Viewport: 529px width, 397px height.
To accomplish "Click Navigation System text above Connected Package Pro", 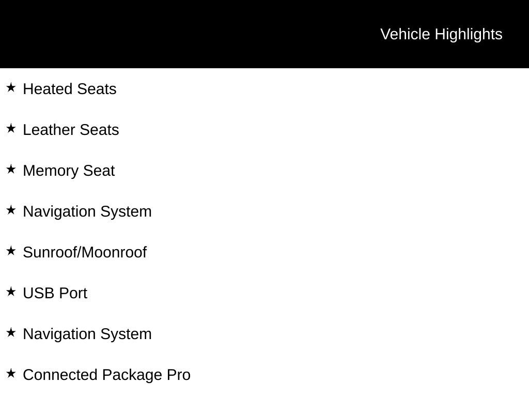I will (x=87, y=334).
